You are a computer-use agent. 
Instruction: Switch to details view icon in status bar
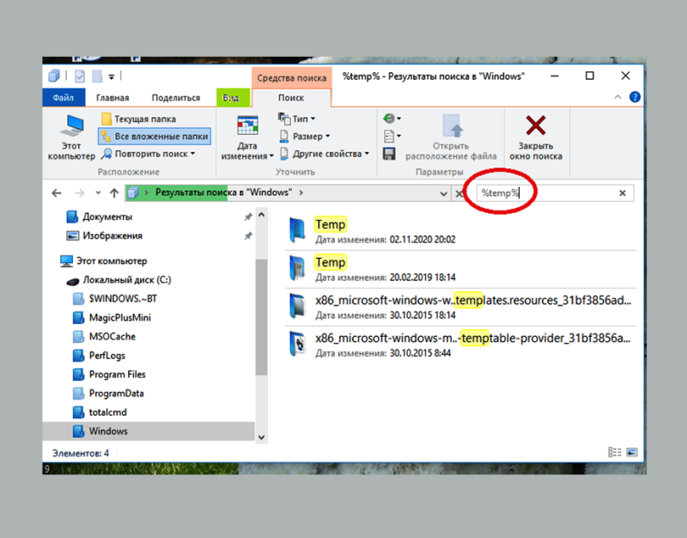pos(614,452)
